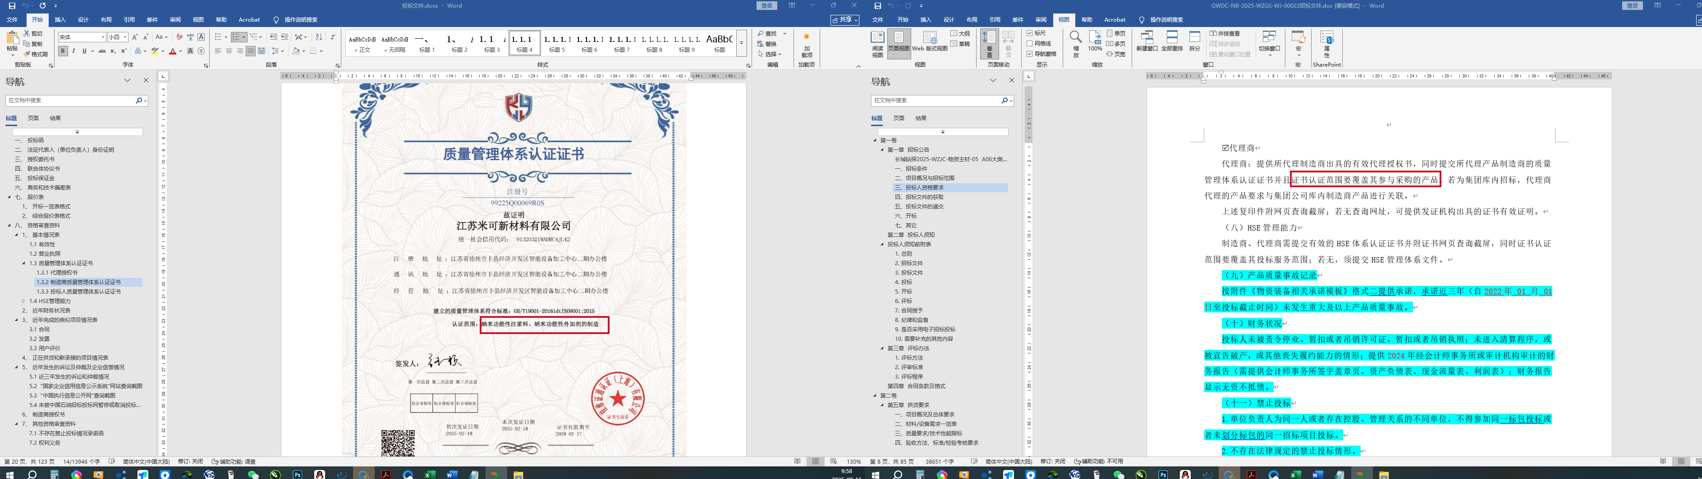Open the 宋体 font name dropdown
Screen dimensions: 1702x479
[x=103, y=37]
